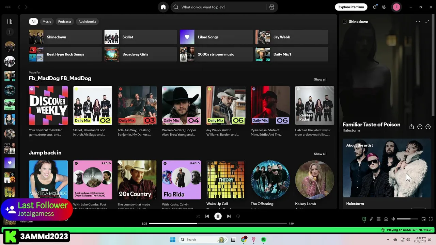Image resolution: width=436 pixels, height=245 pixels.
Task: Adjust the Spotify volume slider
Action: 407,219
